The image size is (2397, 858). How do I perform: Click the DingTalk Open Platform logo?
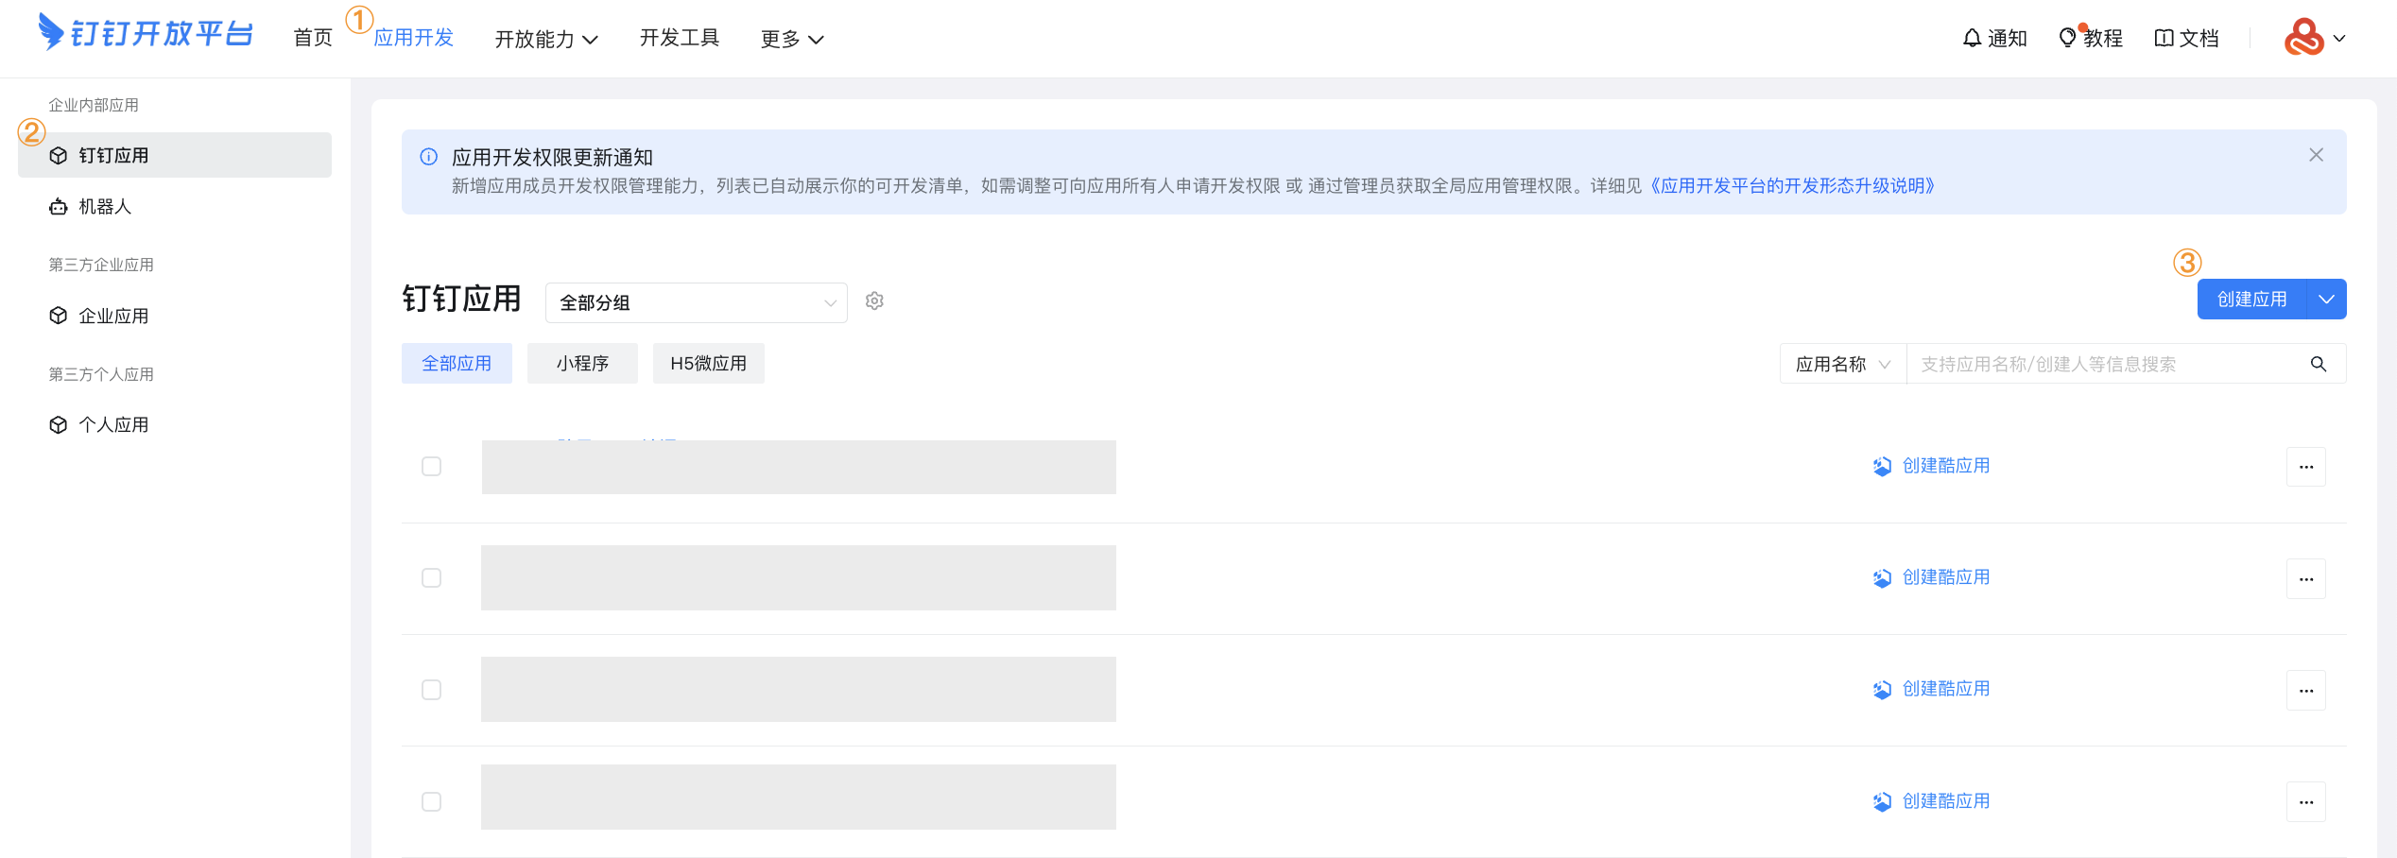pos(147,34)
